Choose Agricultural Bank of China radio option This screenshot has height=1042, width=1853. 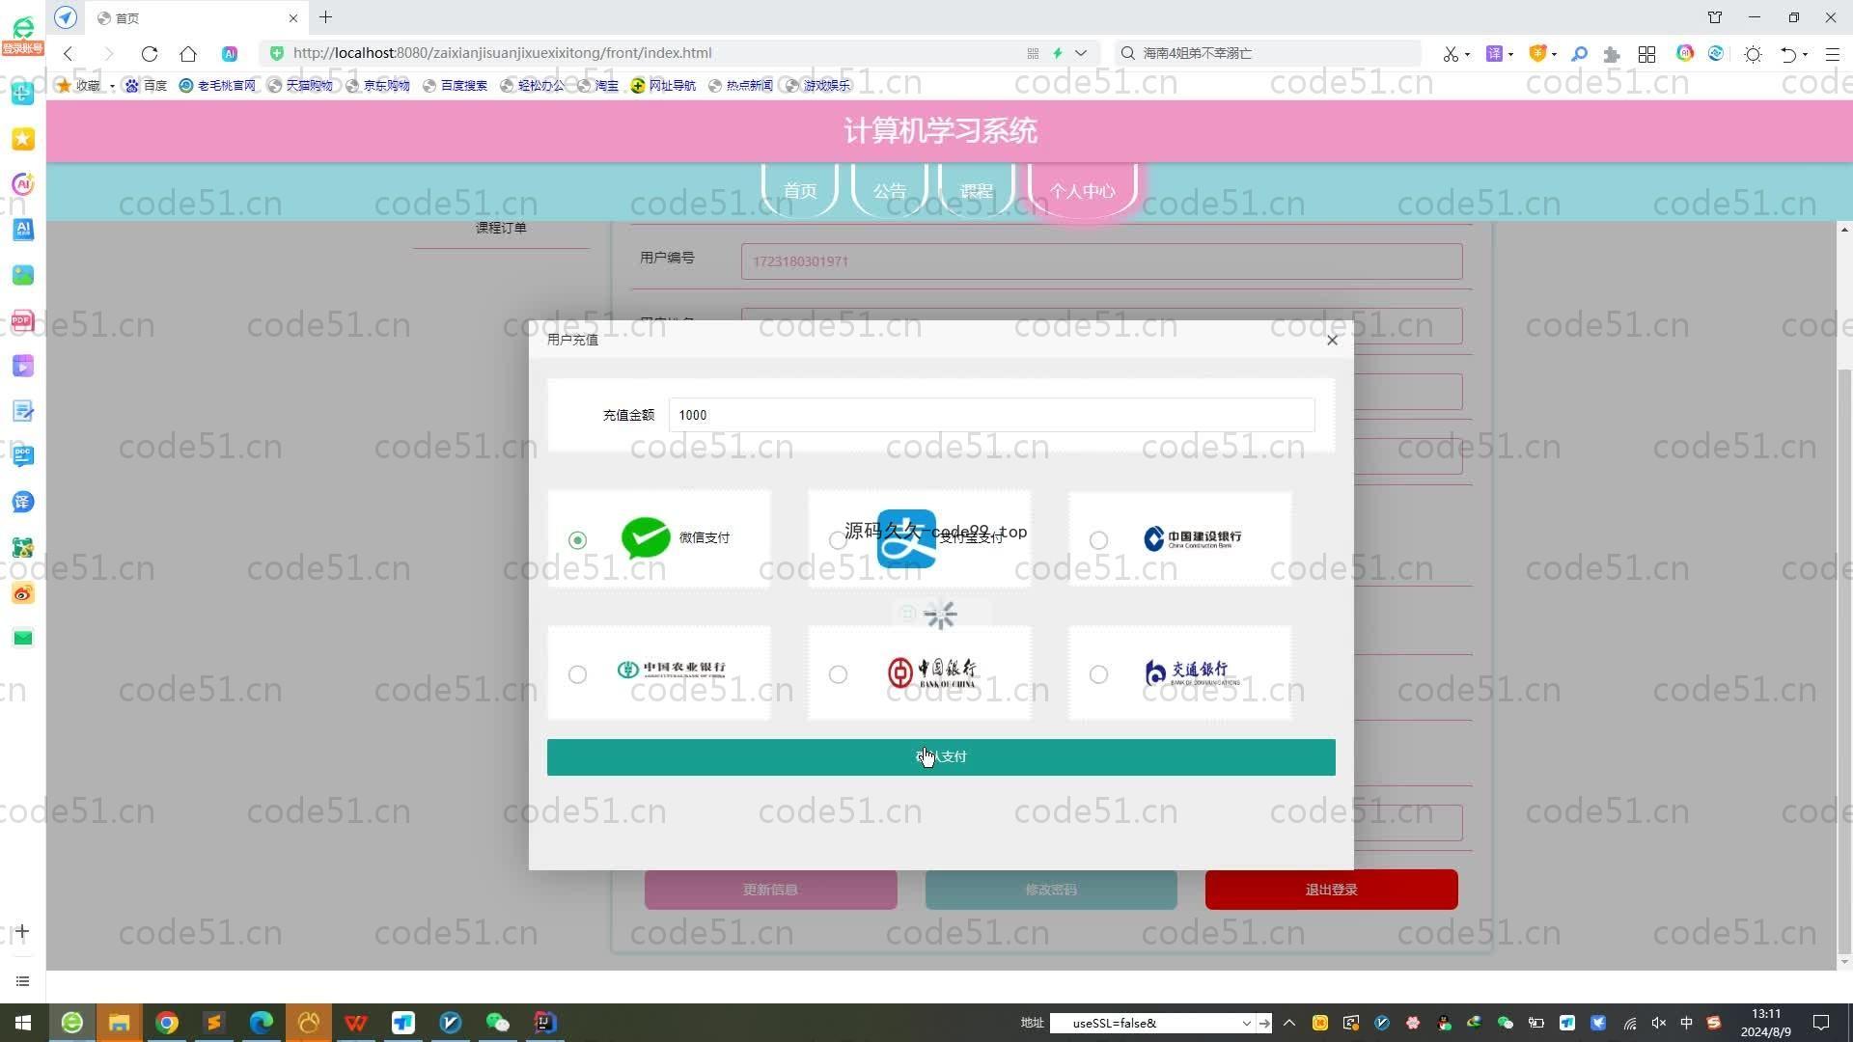[577, 674]
